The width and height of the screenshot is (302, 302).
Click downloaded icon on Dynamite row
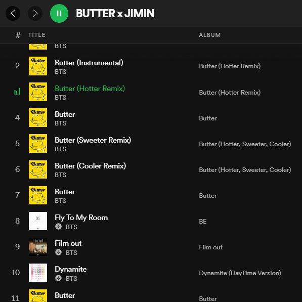point(58,278)
